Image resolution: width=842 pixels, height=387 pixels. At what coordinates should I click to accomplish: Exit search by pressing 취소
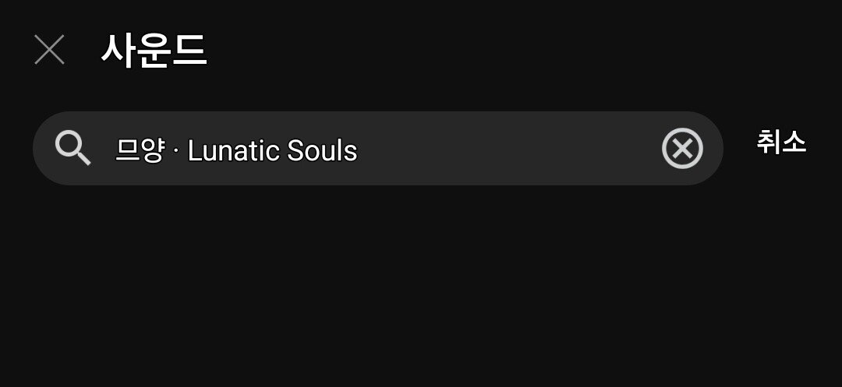coord(780,142)
